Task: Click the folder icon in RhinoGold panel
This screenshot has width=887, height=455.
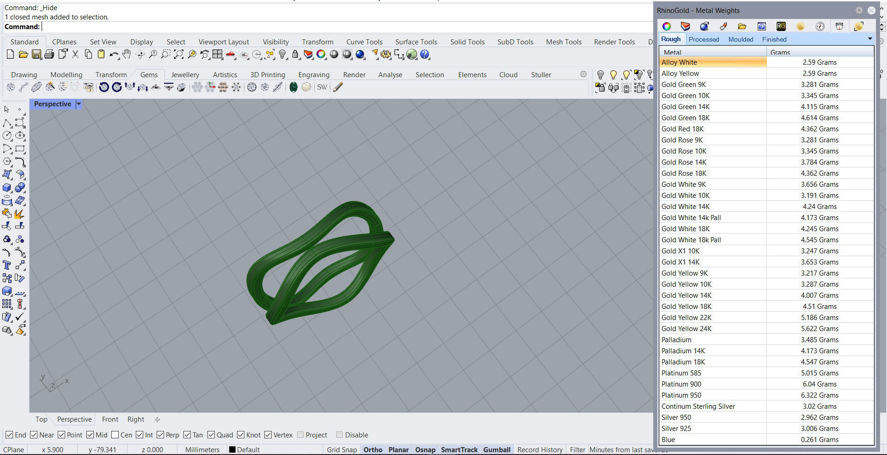Action: [x=742, y=26]
